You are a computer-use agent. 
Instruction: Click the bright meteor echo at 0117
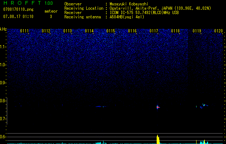click(158, 107)
